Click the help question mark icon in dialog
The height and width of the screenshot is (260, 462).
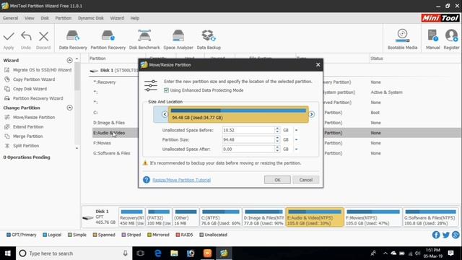tap(147, 180)
